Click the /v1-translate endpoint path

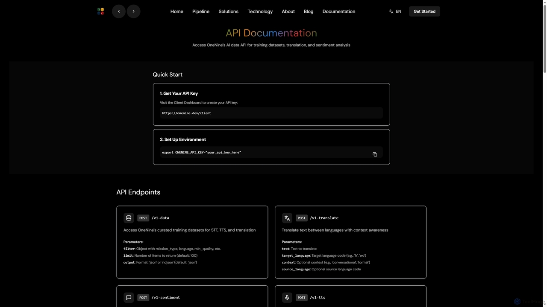[x=324, y=218]
